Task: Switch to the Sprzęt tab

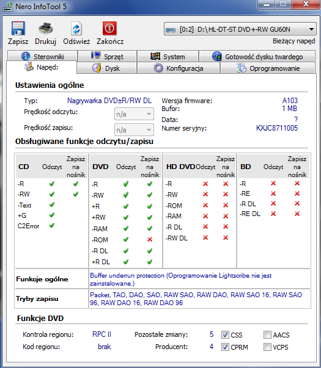Action: pyautogui.click(x=107, y=56)
